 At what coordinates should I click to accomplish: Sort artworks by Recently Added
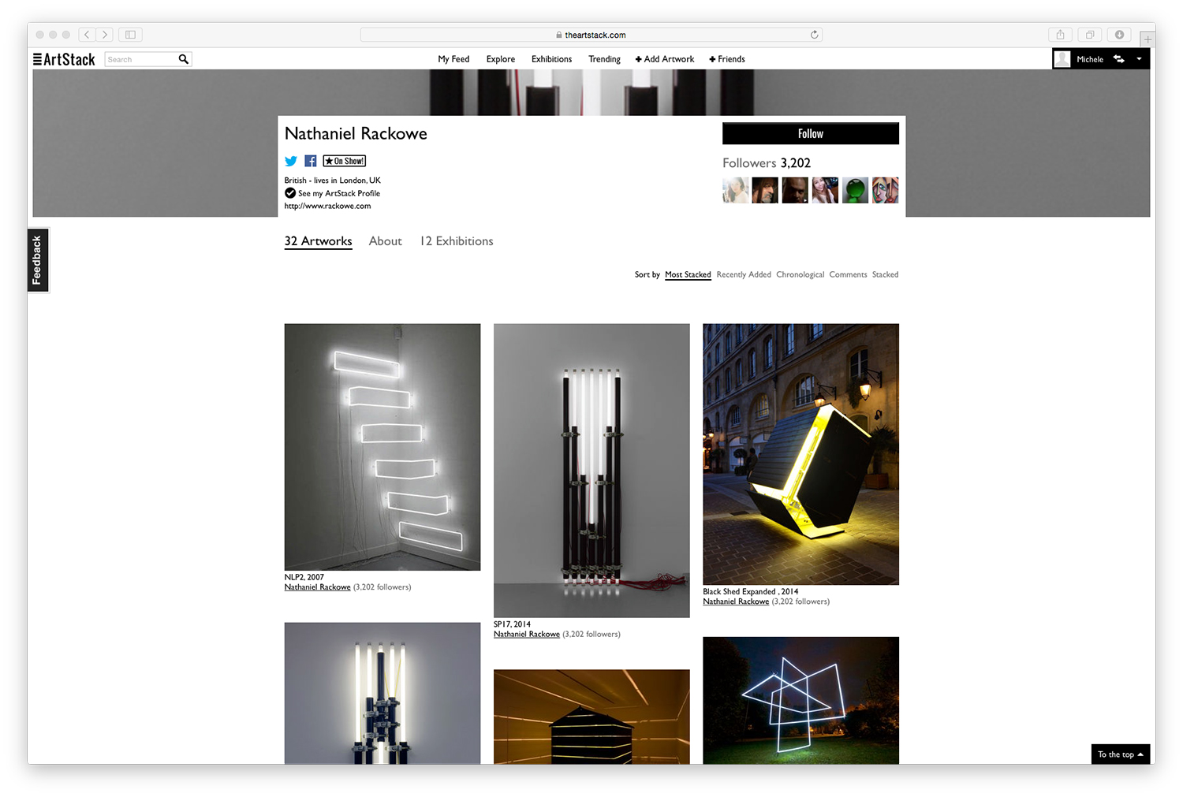pos(744,274)
